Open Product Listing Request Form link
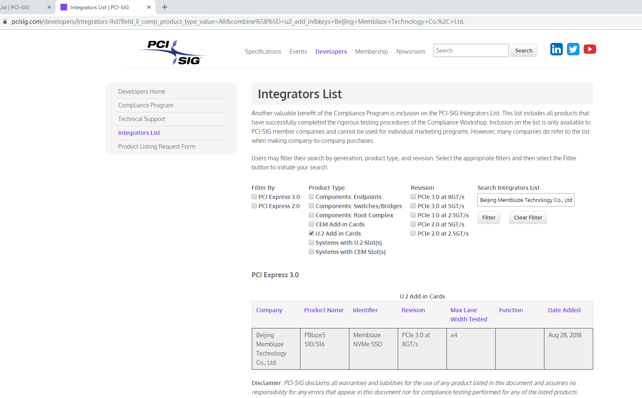Viewport: 642px width, 398px height. pyautogui.click(x=156, y=147)
